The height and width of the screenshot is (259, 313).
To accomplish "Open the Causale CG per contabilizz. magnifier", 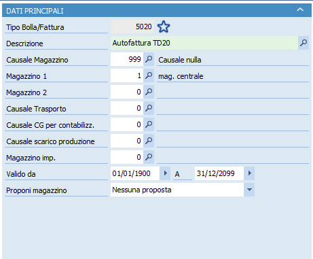I will (149, 124).
